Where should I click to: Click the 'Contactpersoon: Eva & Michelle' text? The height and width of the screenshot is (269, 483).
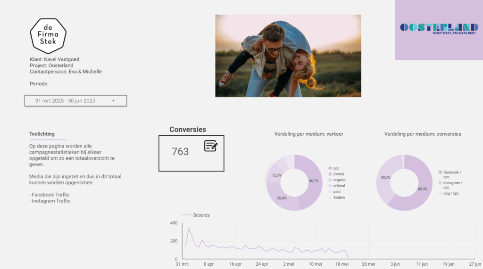(x=66, y=72)
